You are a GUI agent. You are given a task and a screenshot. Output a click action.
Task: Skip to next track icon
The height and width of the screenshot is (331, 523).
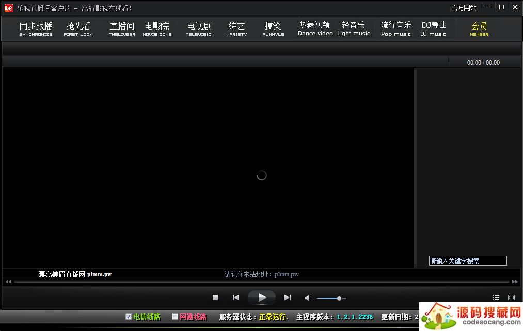(x=288, y=297)
